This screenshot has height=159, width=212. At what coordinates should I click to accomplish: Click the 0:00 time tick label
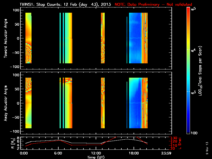(x=24, y=153)
